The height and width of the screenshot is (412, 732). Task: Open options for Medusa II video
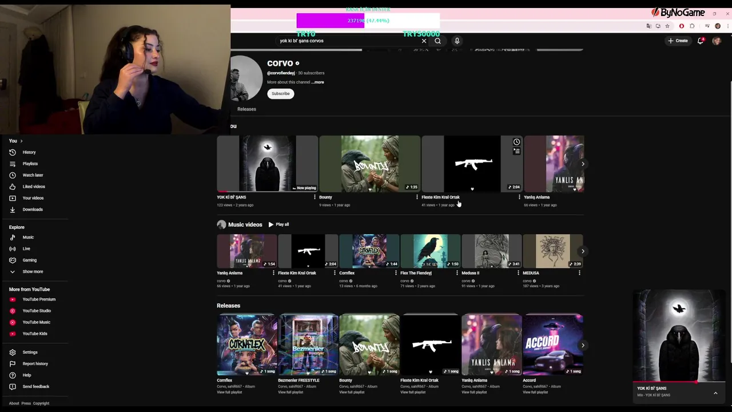[x=518, y=273]
